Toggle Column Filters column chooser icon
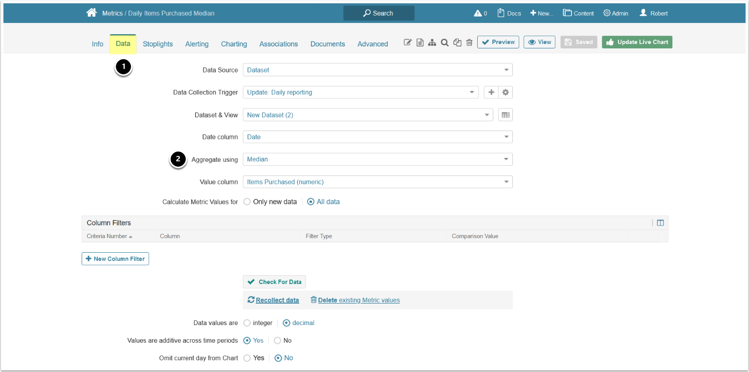Viewport: 749px width, 372px height. coord(661,223)
